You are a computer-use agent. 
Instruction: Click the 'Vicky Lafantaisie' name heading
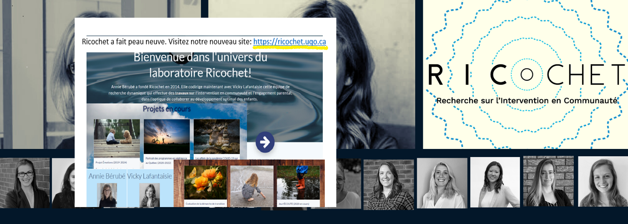(150, 176)
